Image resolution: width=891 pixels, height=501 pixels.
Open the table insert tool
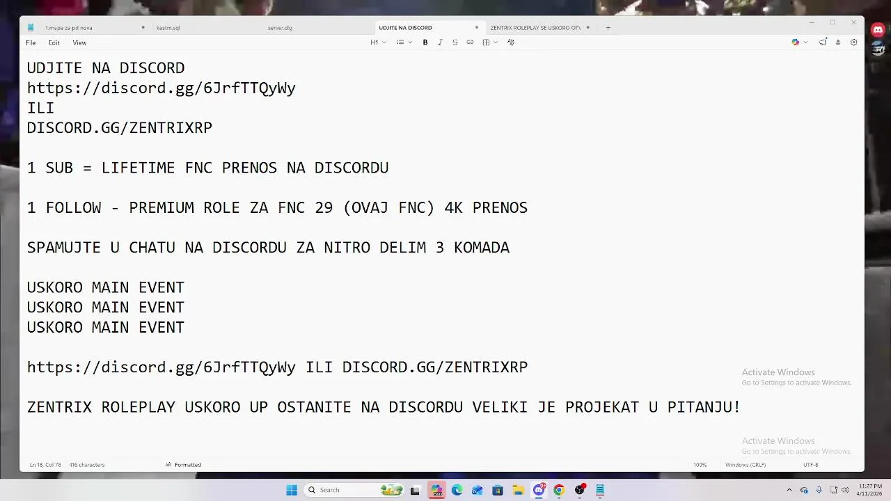(x=486, y=42)
